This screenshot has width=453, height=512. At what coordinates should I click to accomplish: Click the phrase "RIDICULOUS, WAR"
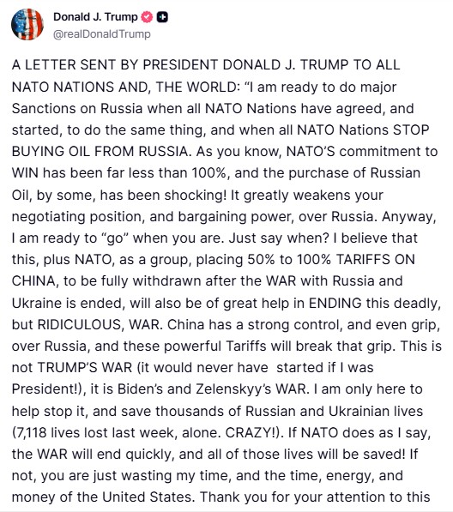click(99, 324)
